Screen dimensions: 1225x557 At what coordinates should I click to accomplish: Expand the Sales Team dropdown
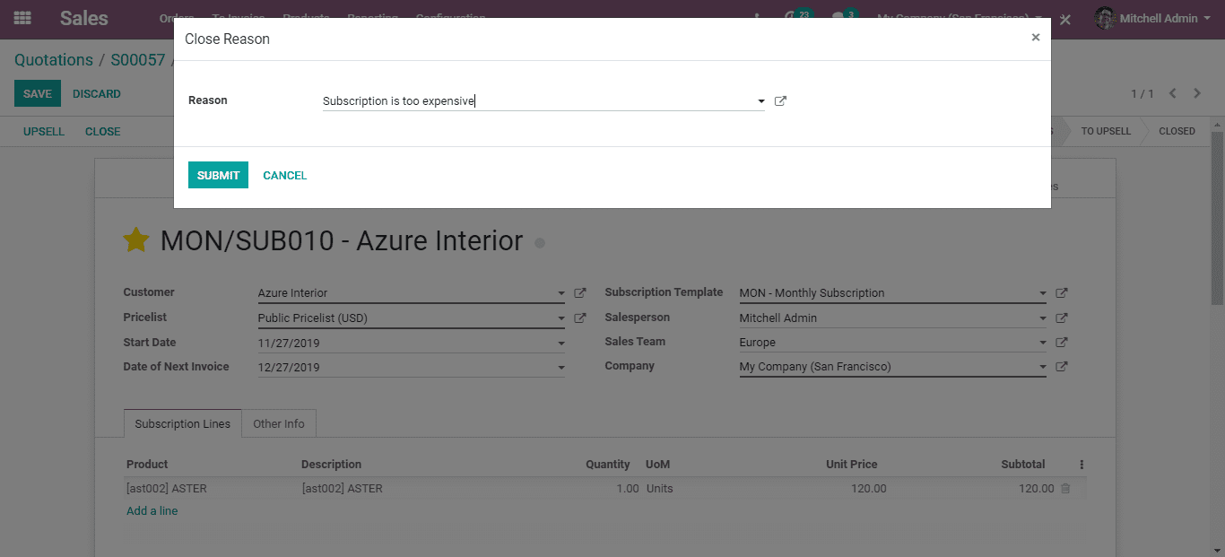coord(1043,343)
